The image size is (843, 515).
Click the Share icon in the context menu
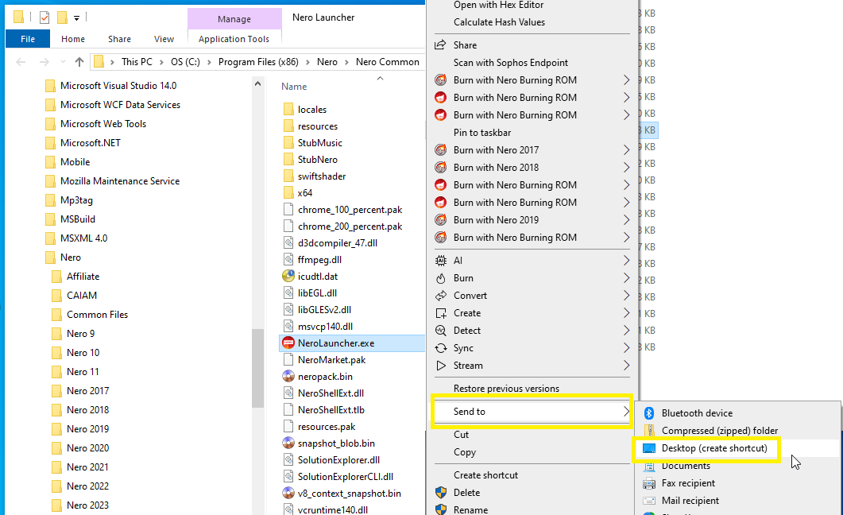click(x=440, y=45)
